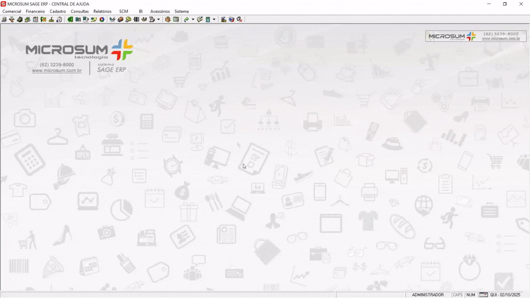Follow the www.microsum.com.br link under the large logo
This screenshot has height=298, width=530.
[57, 70]
